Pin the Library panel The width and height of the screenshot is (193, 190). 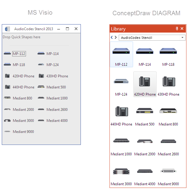coord(177,29)
